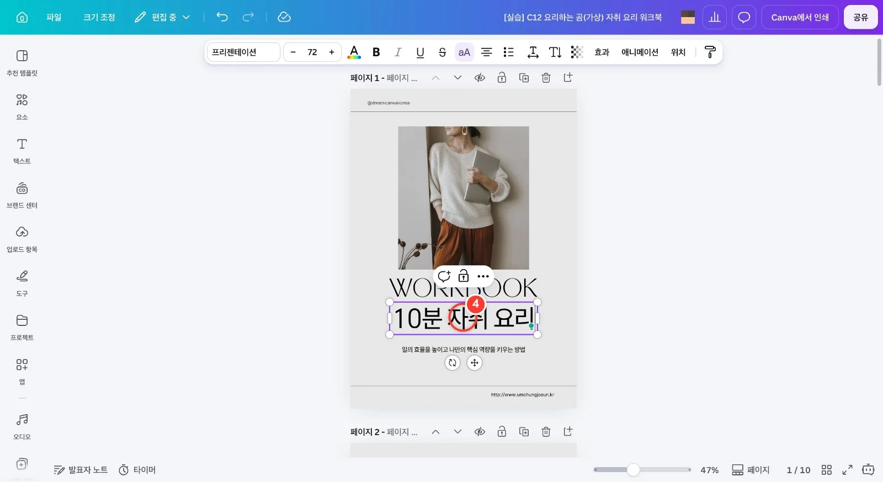Open the user profile avatar
This screenshot has height=482, width=883.
[x=688, y=17]
